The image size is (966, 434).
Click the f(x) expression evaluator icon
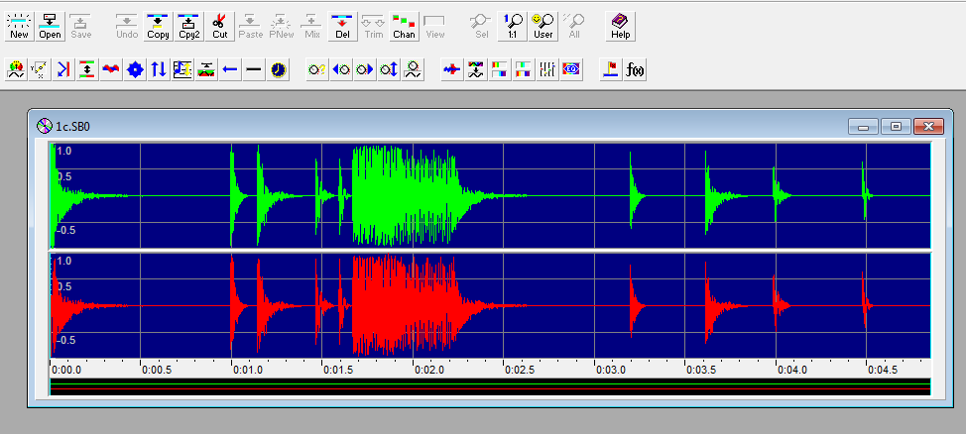[x=635, y=69]
